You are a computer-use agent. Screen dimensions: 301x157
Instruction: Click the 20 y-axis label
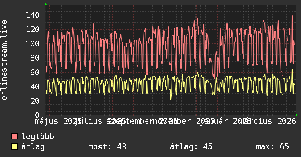coord(35,101)
